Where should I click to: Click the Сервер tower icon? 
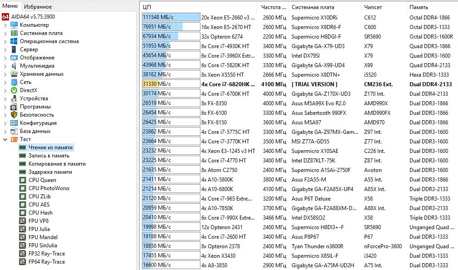(x=14, y=49)
